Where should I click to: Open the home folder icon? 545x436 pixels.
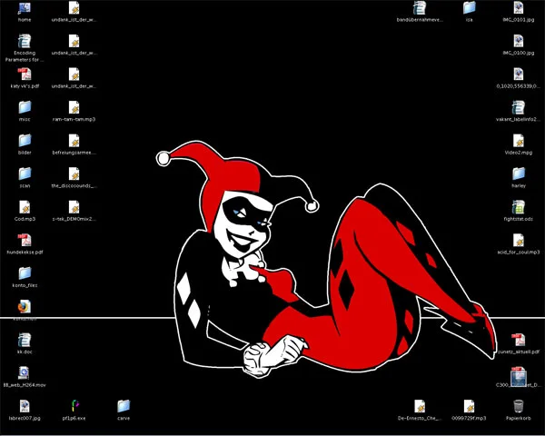(25, 8)
